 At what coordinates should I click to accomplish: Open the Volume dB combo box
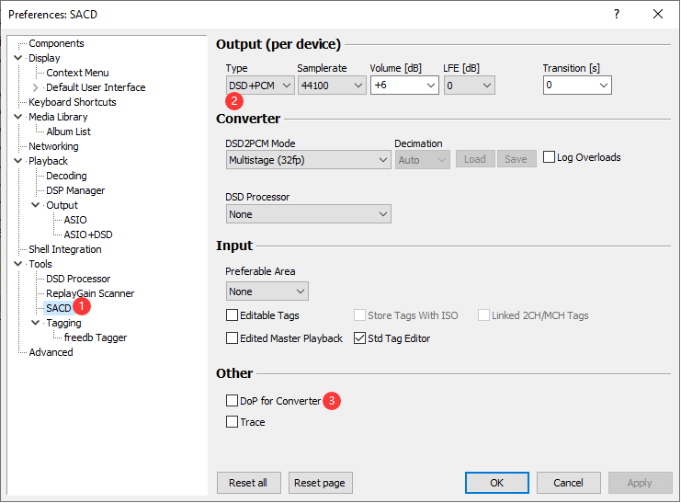[404, 86]
